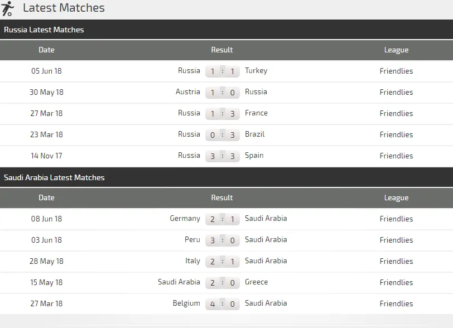This screenshot has height=328, width=453.
Task: Open the Russia vs Spain 3:3 score
Action: tap(222, 156)
